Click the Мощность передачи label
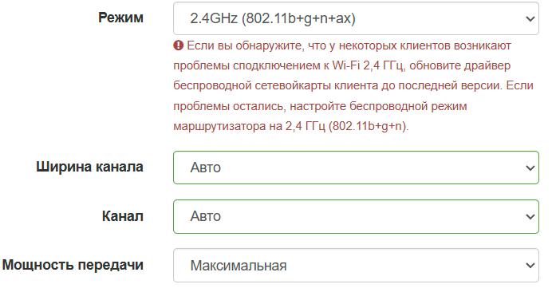552x288 pixels. (73, 265)
